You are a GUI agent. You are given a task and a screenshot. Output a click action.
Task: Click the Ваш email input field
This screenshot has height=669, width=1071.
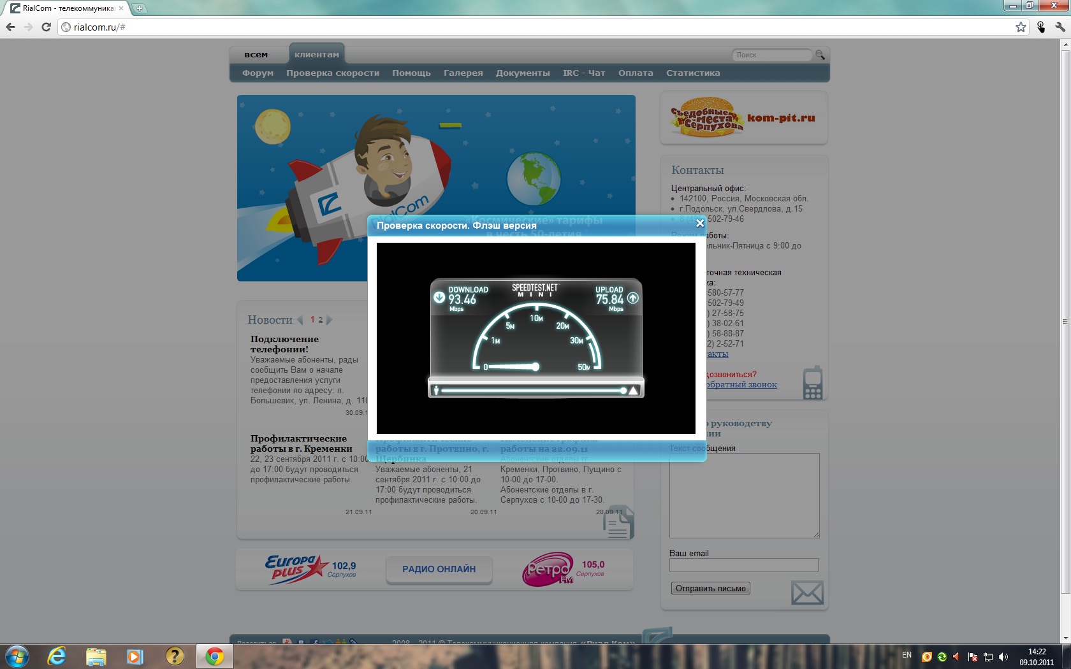[743, 565]
